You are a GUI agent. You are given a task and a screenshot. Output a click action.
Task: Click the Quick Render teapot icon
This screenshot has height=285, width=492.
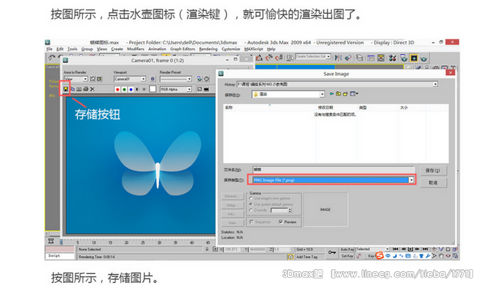(x=424, y=58)
